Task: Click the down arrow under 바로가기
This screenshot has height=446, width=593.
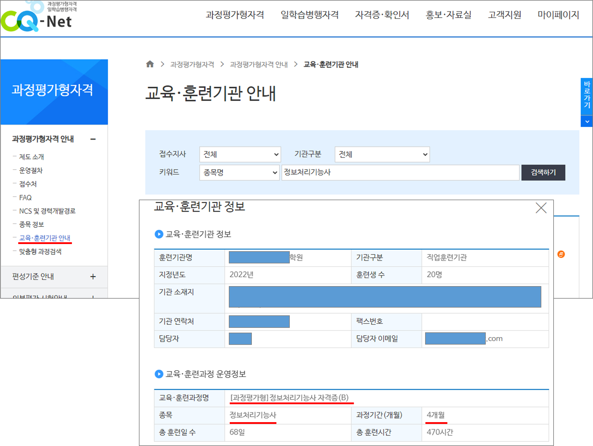Action: point(587,122)
